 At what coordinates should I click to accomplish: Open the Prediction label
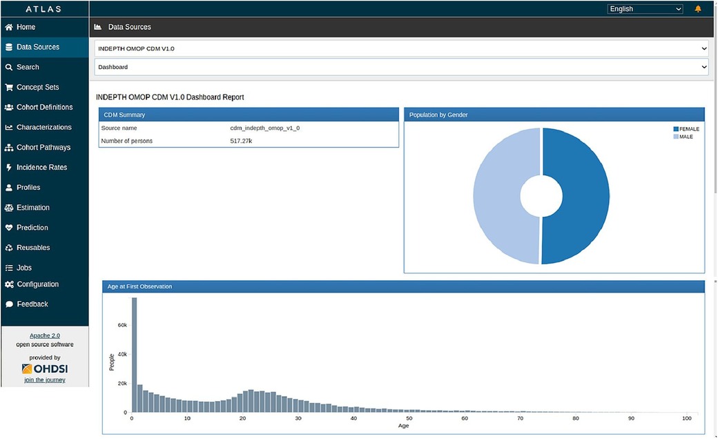(x=32, y=228)
